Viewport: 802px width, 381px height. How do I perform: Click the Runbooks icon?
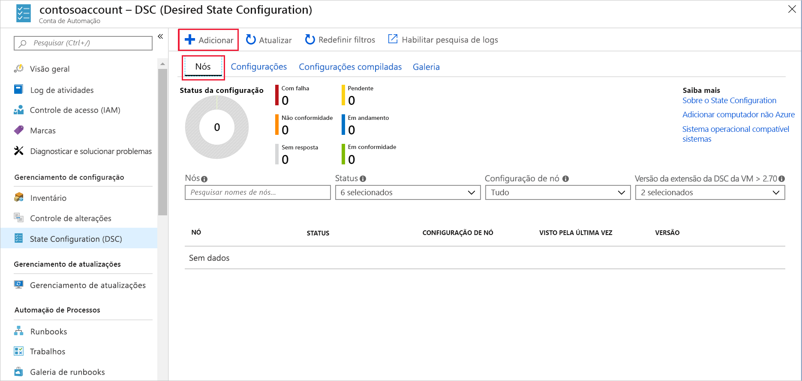[x=19, y=331]
